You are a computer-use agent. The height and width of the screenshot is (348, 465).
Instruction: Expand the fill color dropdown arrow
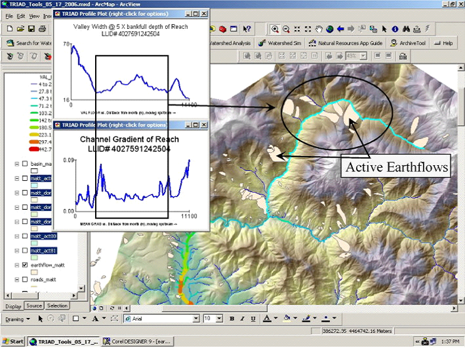pos(295,319)
